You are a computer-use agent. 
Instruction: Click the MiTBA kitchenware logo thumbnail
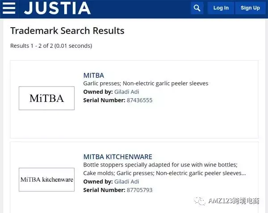click(46, 180)
